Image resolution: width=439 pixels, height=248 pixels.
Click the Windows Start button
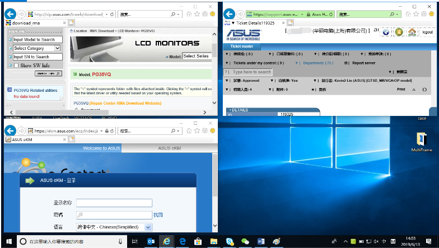point(9,241)
